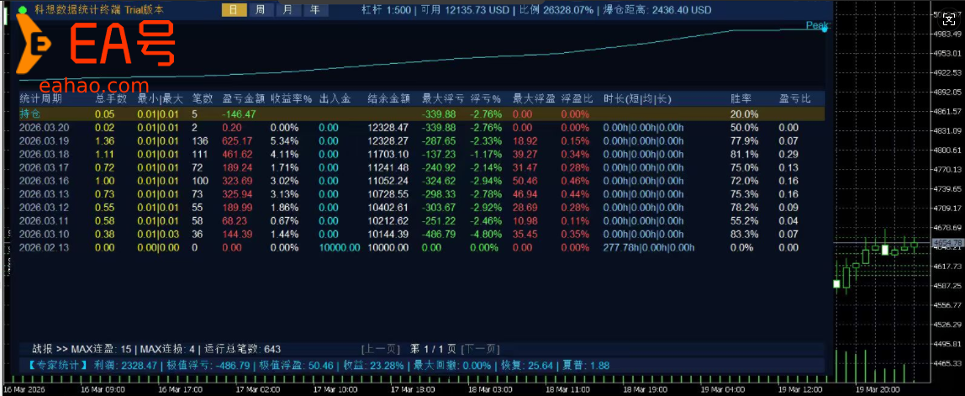Click the -146.47 floating loss in 持仓 row
Viewport: 965px width, 396px height.
click(x=240, y=114)
